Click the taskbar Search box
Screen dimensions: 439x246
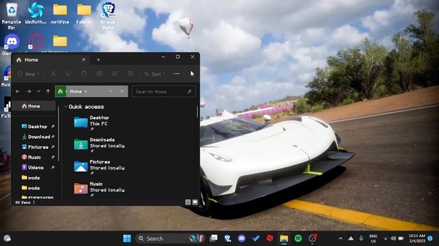coord(171,238)
